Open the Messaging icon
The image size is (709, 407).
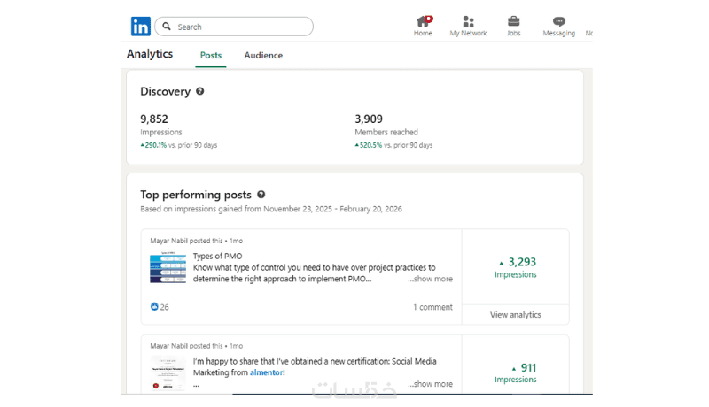click(x=558, y=21)
